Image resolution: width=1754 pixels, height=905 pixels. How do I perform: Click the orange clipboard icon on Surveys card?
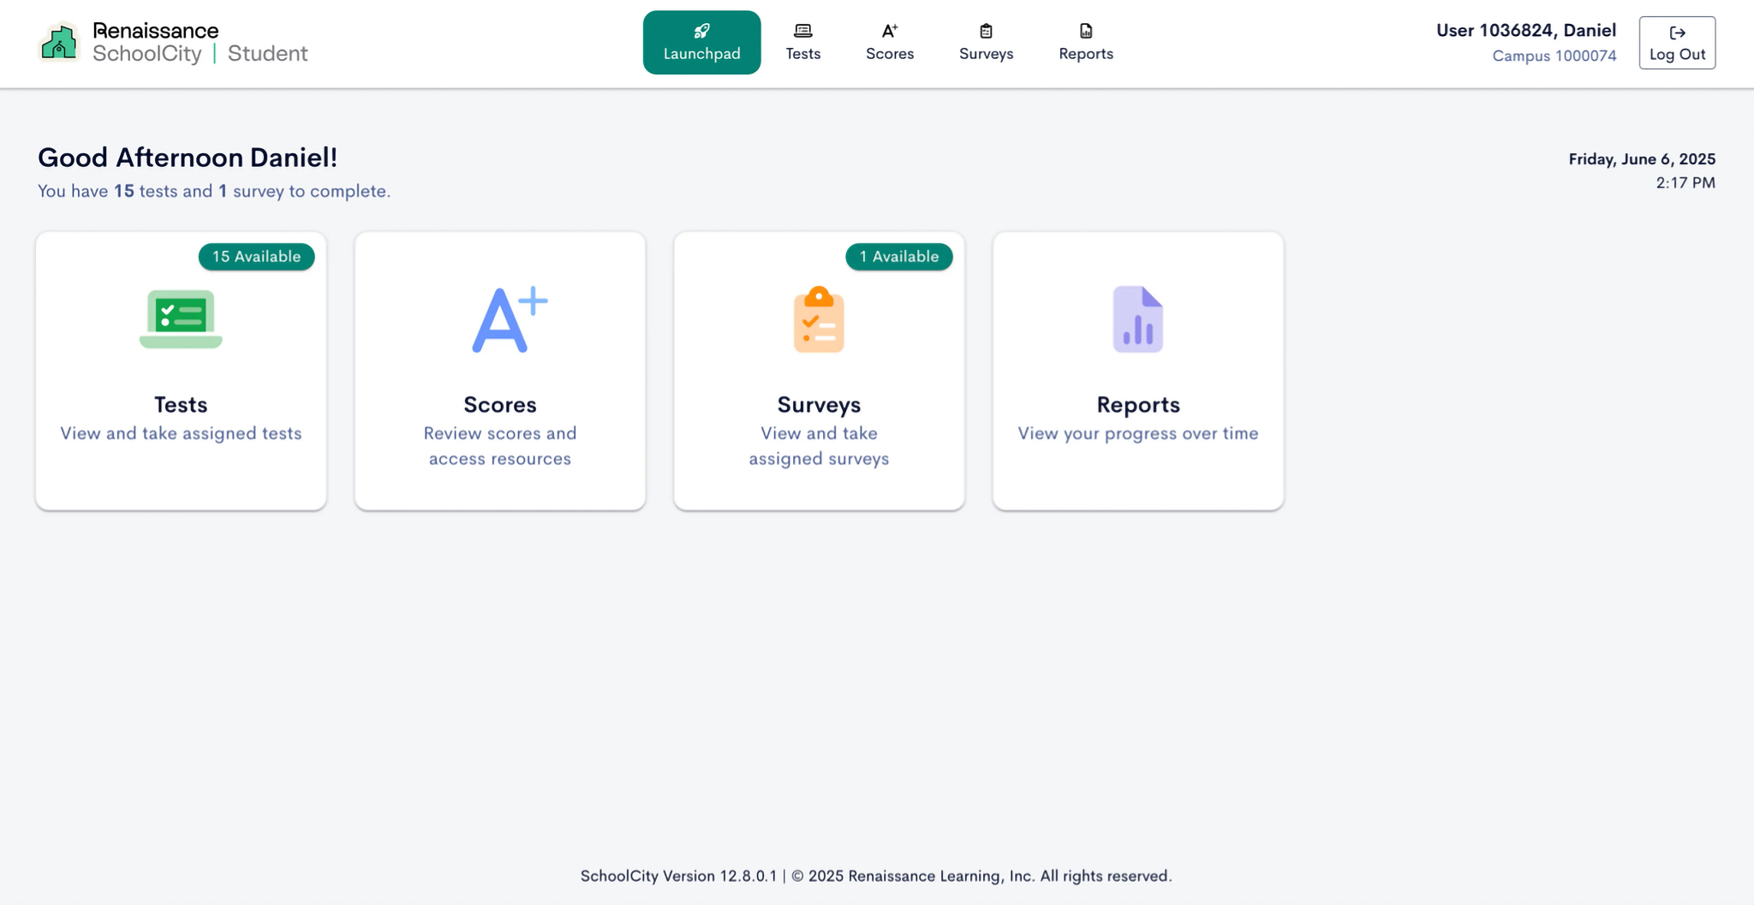point(819,319)
